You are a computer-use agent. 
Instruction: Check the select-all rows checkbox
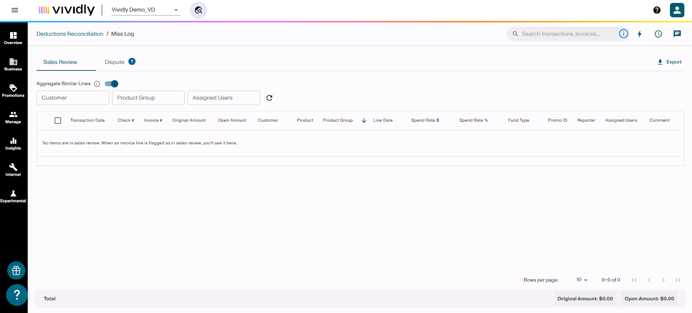(58, 120)
